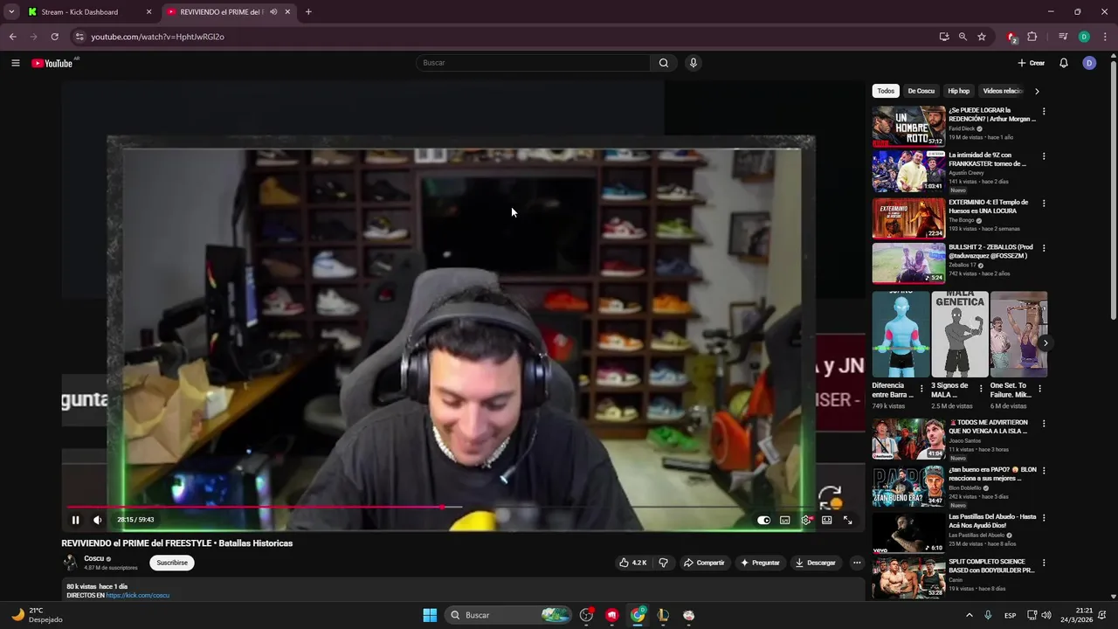Viewport: 1118px width, 629px height.
Task: Open options for TODOS ME ADVIRTIERON video
Action: [1044, 424]
